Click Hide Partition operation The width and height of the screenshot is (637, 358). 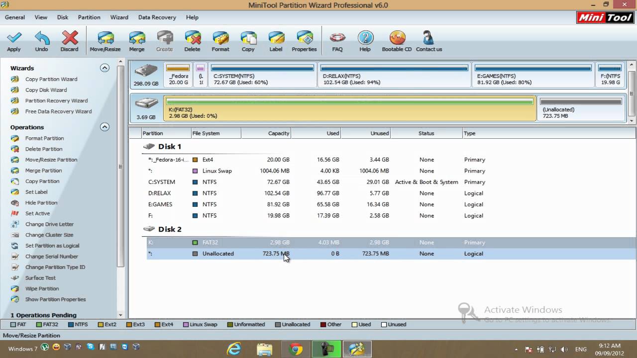pos(41,203)
